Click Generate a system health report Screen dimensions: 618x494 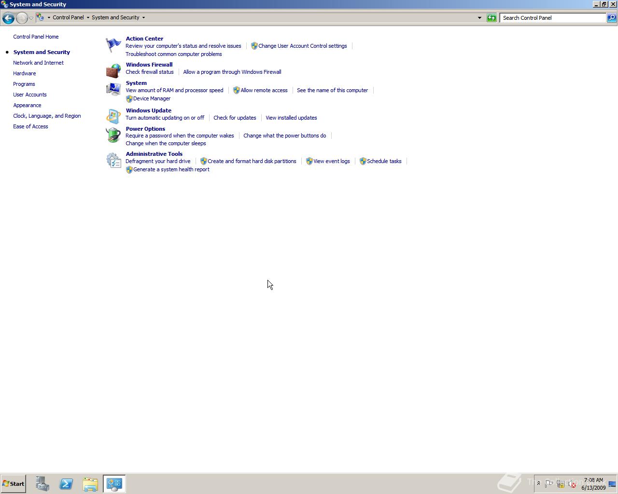point(171,169)
